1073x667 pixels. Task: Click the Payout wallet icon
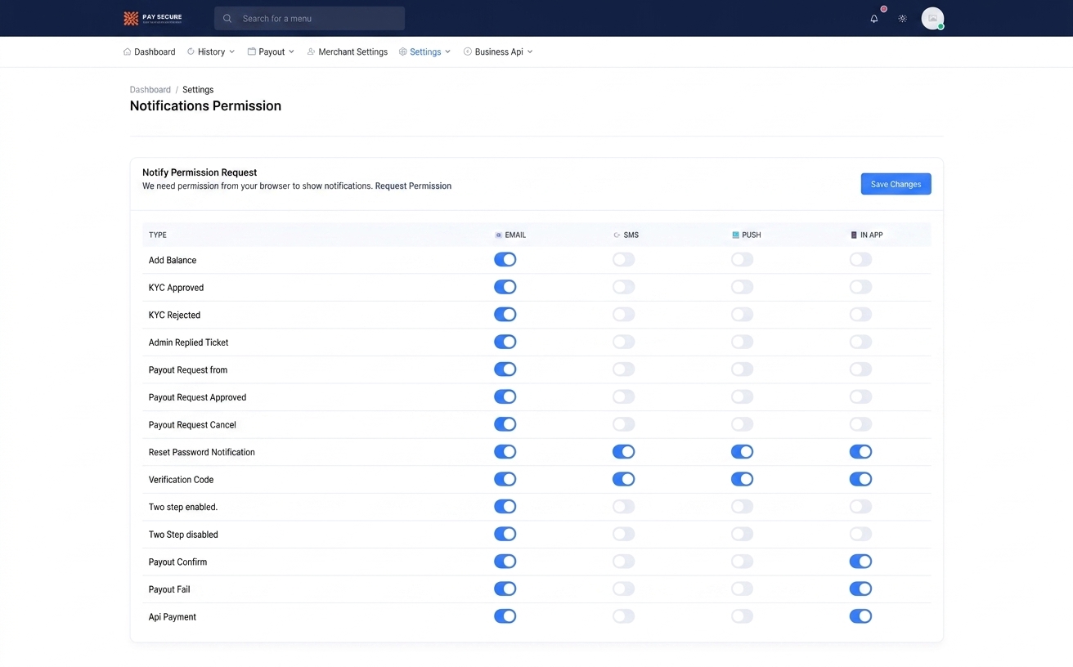[x=251, y=51]
